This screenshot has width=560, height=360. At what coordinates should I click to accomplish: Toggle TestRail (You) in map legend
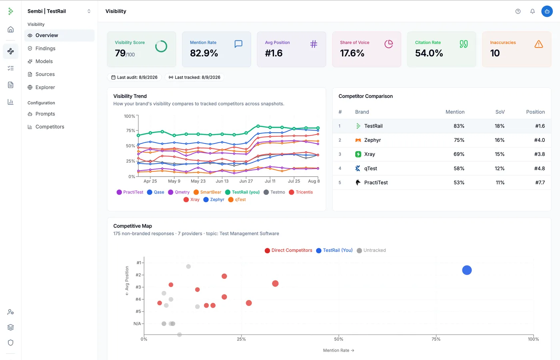click(x=334, y=251)
